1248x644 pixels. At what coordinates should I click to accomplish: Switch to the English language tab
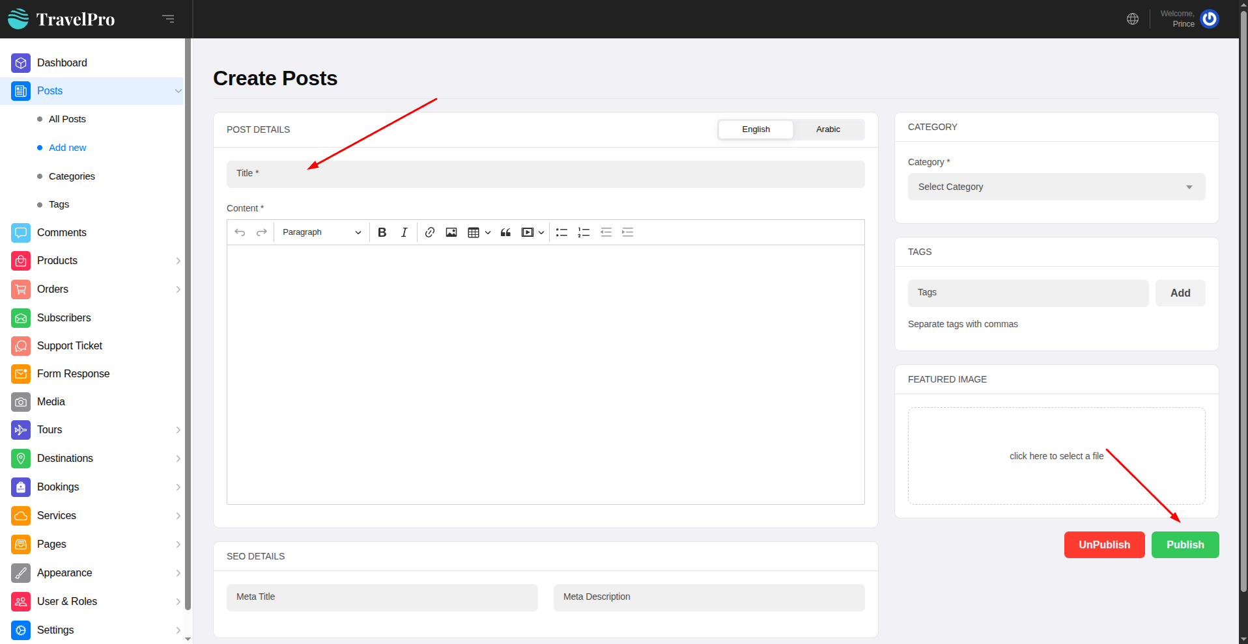pyautogui.click(x=756, y=129)
